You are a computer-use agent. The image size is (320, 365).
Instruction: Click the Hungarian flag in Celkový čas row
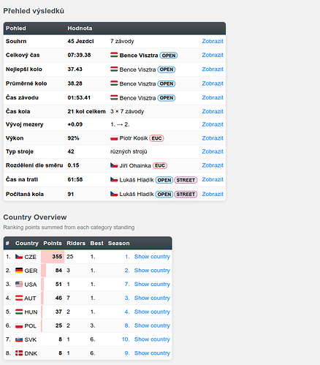click(x=114, y=55)
